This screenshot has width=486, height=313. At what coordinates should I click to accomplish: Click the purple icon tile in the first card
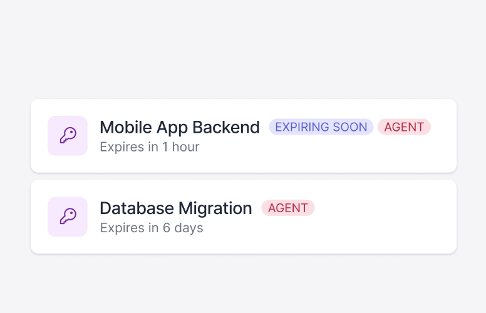pos(68,136)
